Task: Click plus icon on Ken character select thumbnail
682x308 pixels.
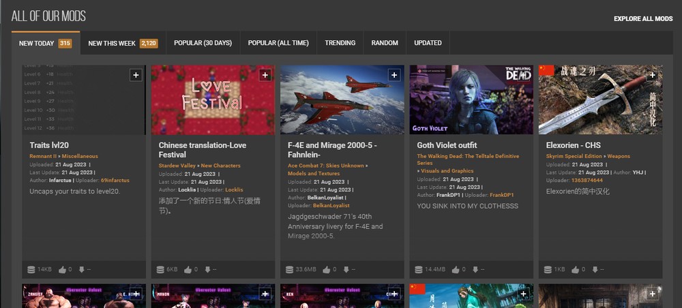Action: pos(394,294)
